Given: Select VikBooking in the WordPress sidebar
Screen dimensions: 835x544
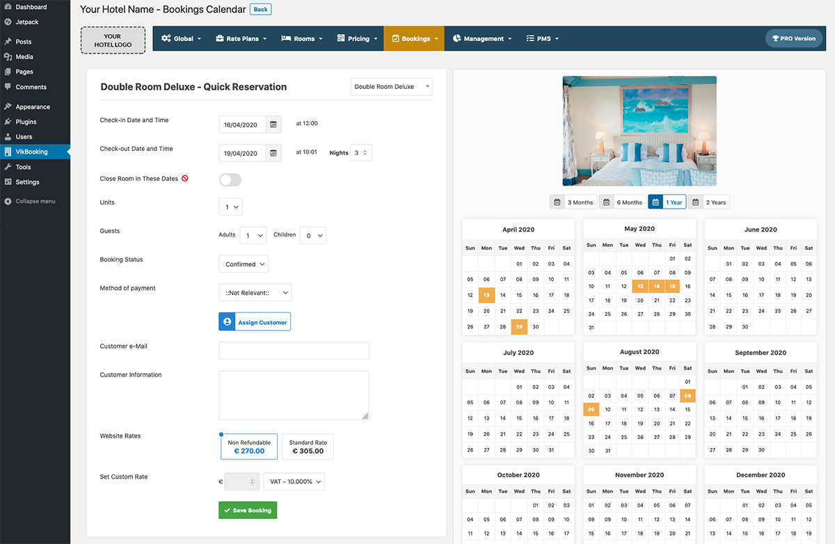Looking at the screenshot, I should click(x=30, y=151).
